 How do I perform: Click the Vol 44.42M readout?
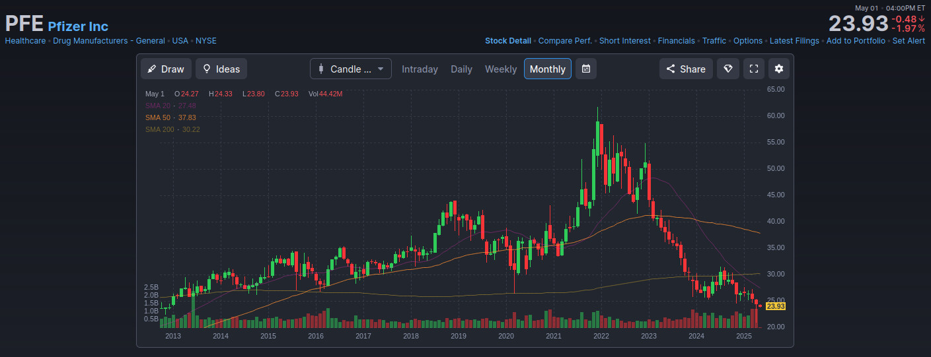pos(325,94)
